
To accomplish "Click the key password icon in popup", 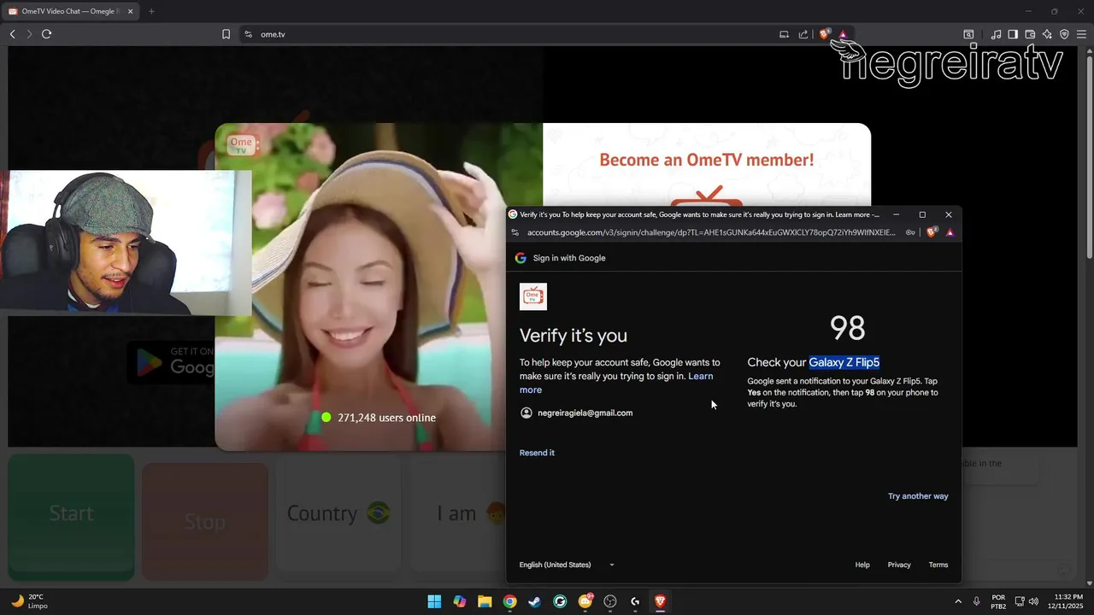I will click(911, 232).
